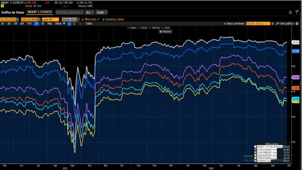The image size is (303, 170).
Task: Select the 6M range tab
Action: [x=22, y=24]
